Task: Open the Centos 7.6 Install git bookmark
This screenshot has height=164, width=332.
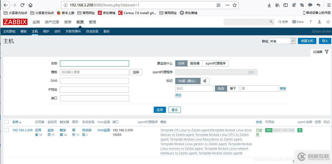Action: coord(137,13)
